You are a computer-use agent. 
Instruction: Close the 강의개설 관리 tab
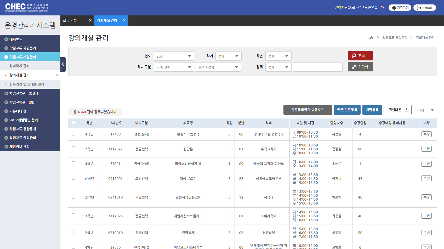click(124, 20)
